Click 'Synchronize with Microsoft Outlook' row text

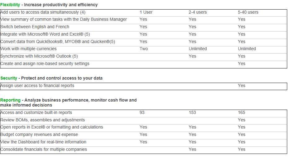[39, 56]
